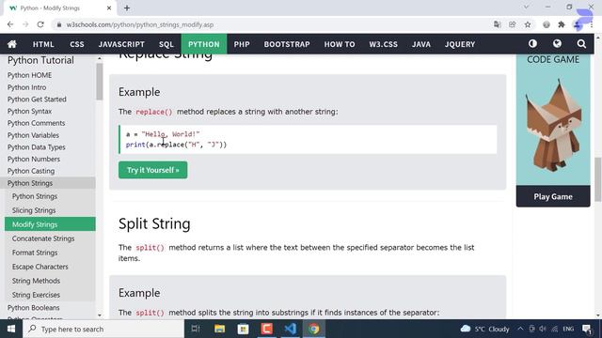Screen dimensions: 602x338
Task: Click the fox Code Game image
Action: [553, 126]
